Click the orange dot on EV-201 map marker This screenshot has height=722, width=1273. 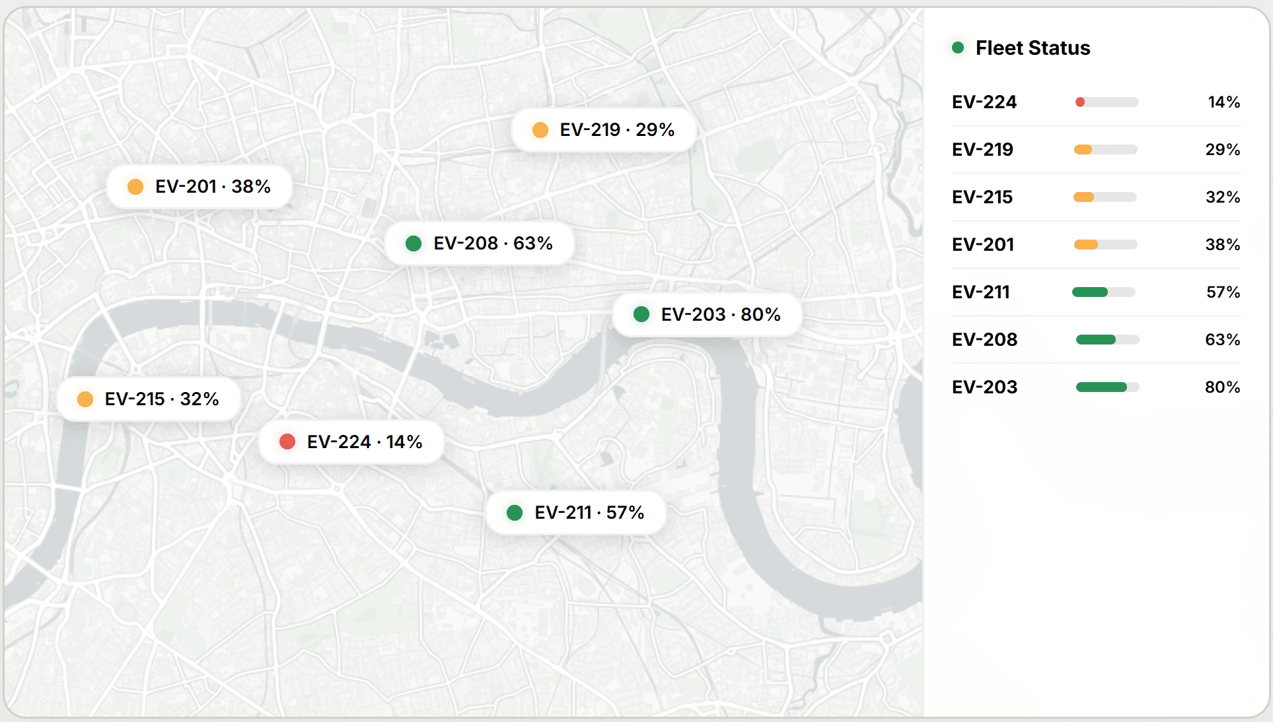[x=135, y=187]
